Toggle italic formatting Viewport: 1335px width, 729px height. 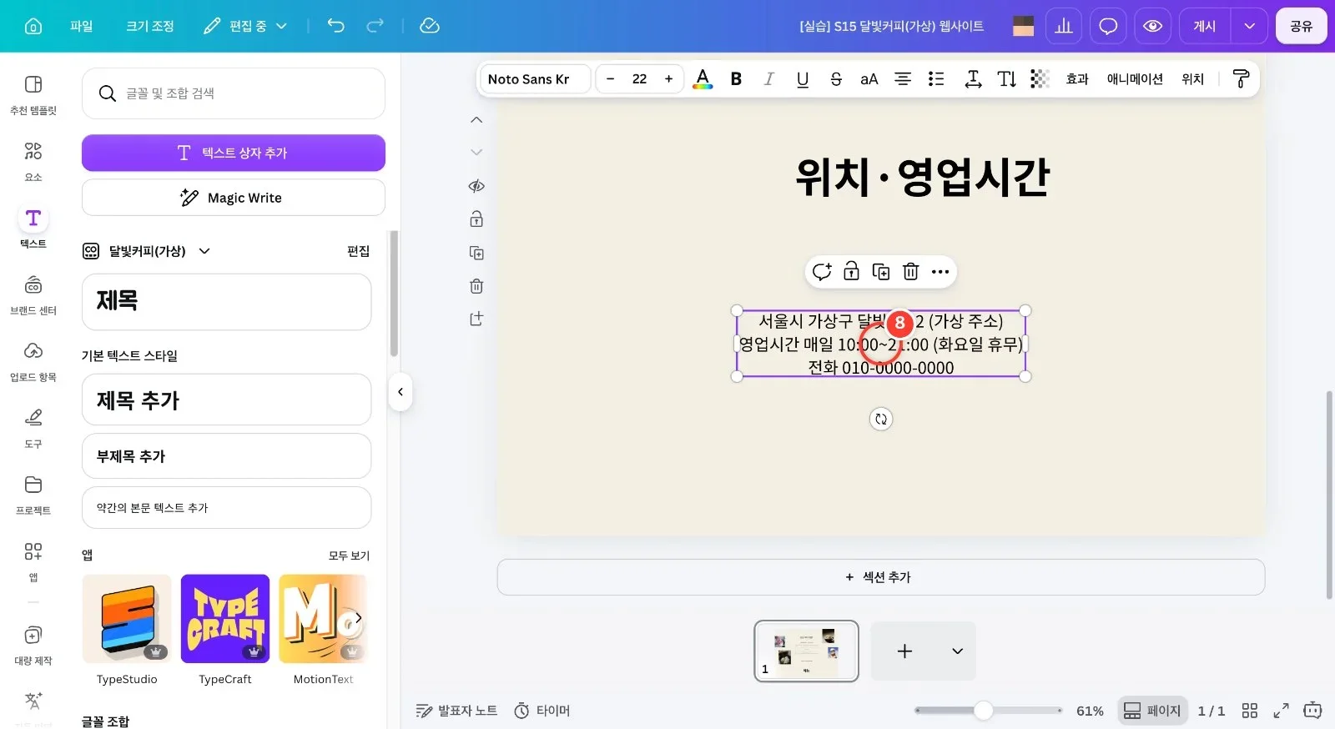pos(769,79)
